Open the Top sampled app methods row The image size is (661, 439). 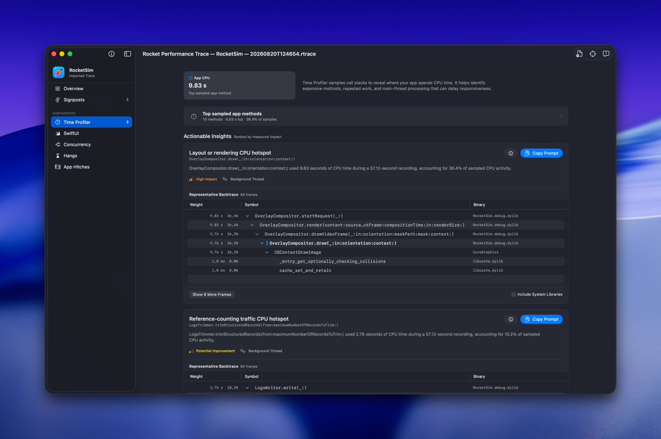(375, 116)
